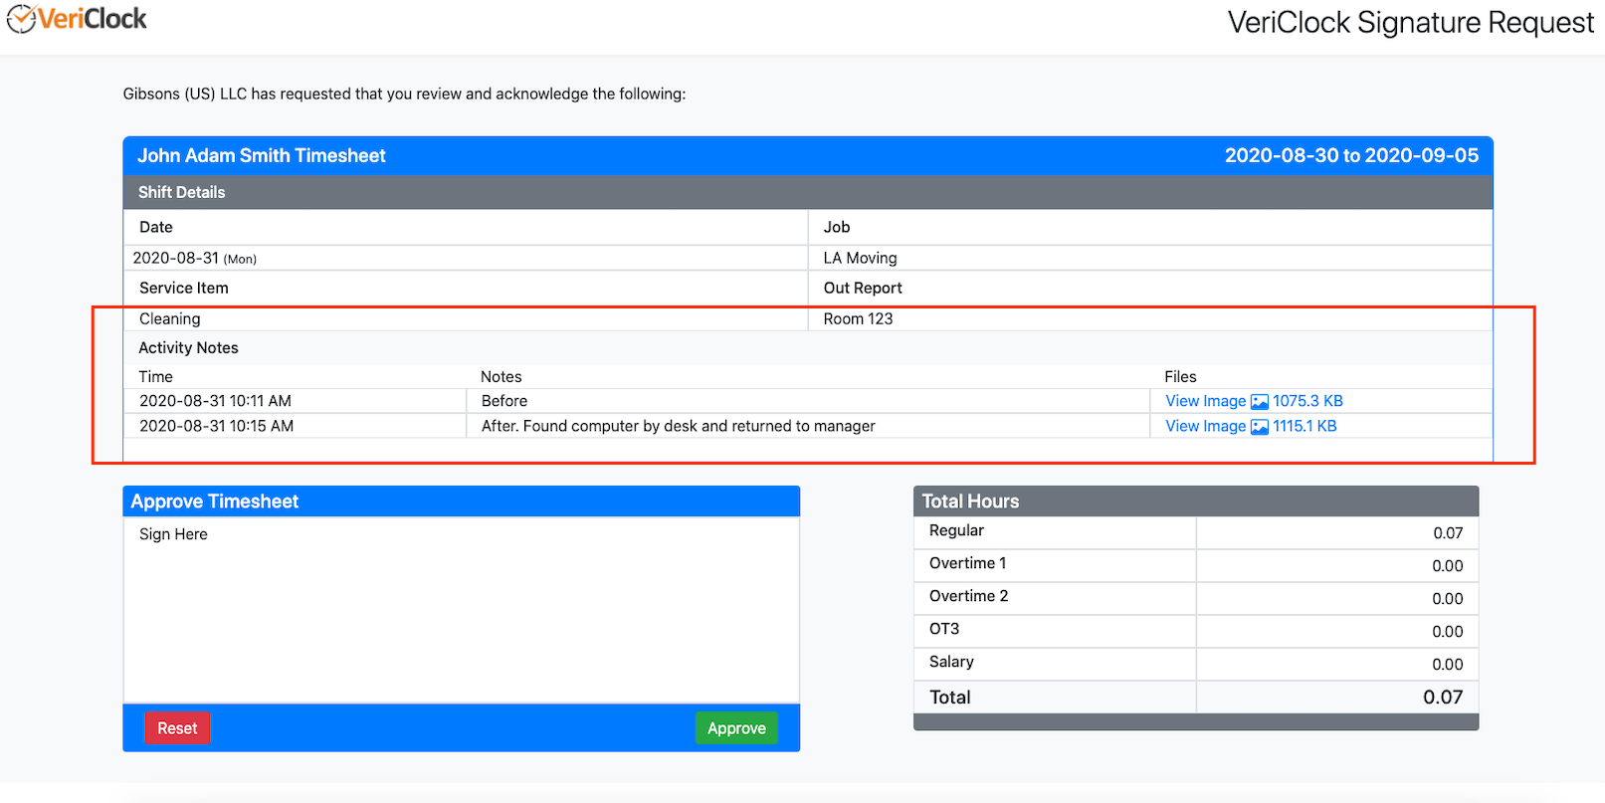Click the LA Moving job cell

[x=860, y=259]
